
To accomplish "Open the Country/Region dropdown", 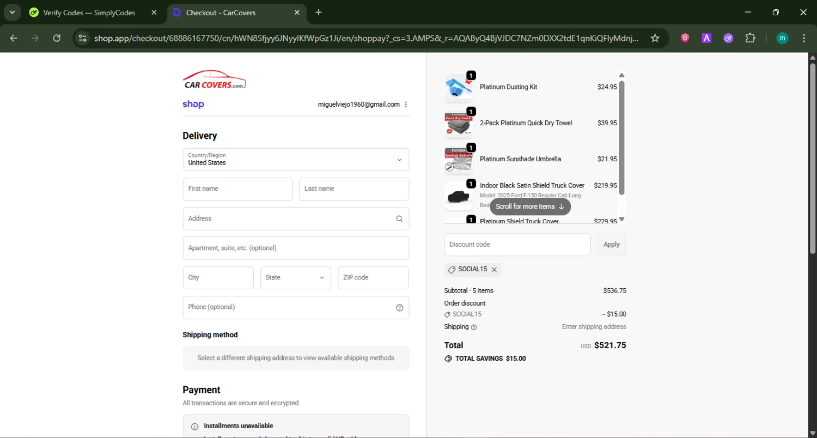I will [x=296, y=160].
